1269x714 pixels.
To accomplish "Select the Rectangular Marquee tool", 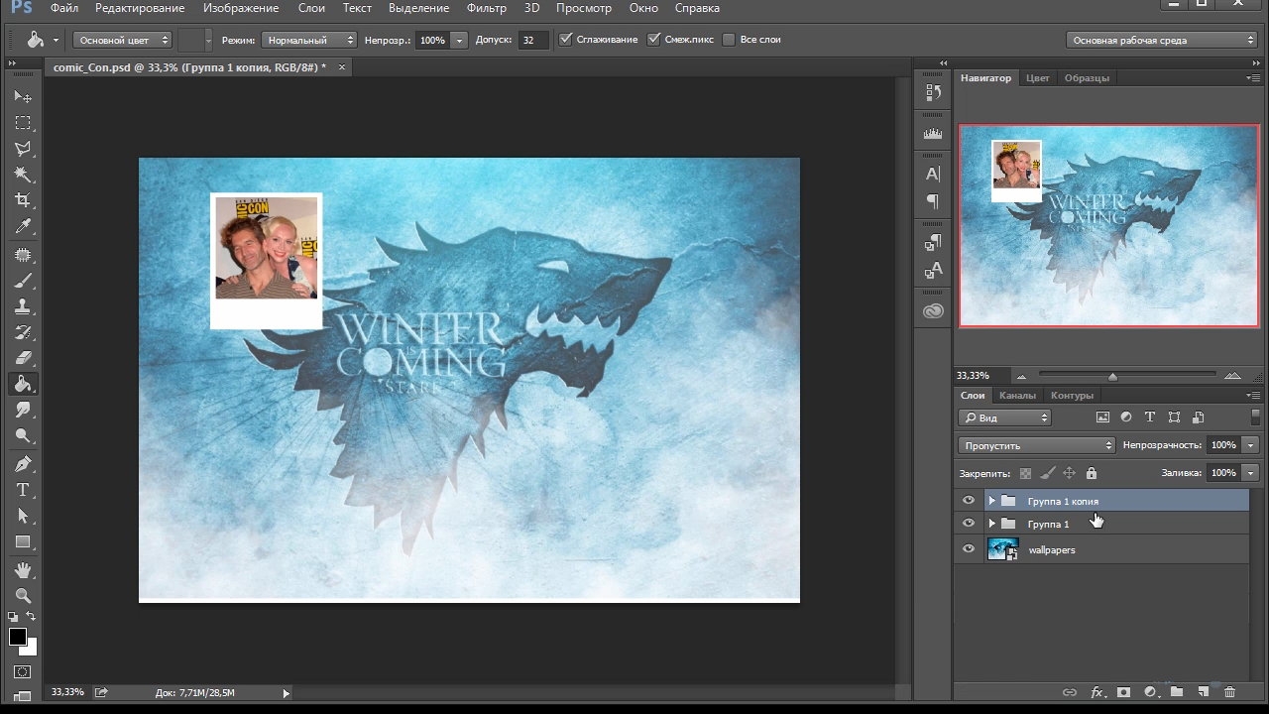I will (23, 123).
